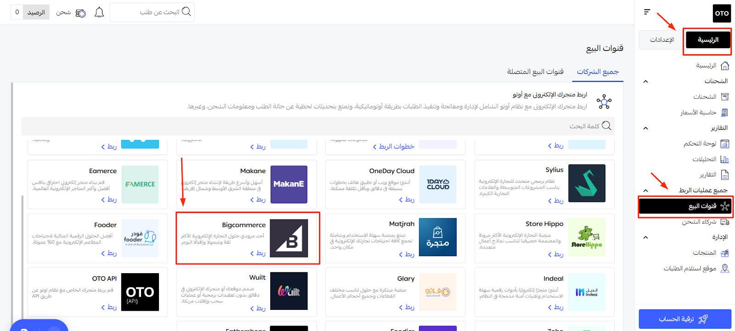Click ربط link for Fooder
The image size is (735, 331).
tap(109, 253)
